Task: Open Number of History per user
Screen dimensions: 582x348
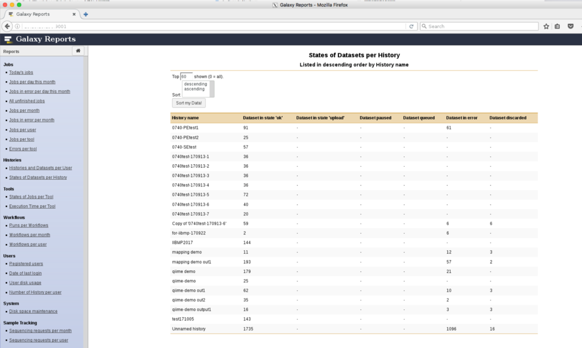Action: 35,292
